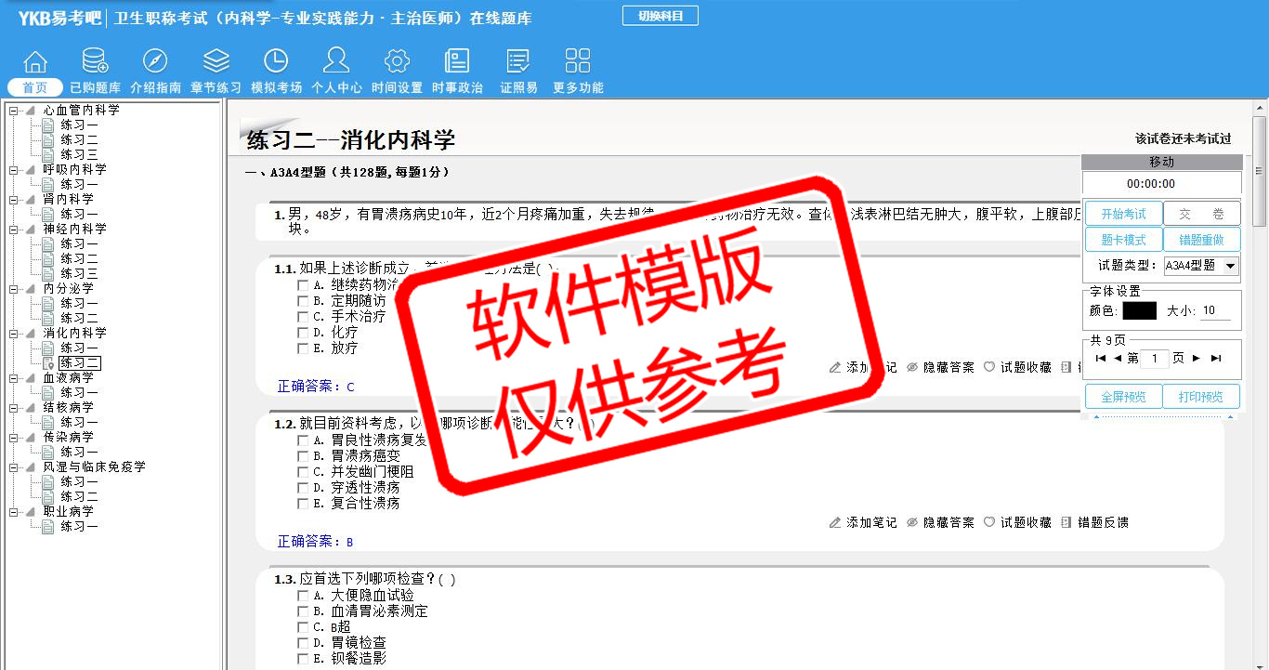
Task: Collapse the 心血管内科学 tree node
Action: (x=13, y=111)
